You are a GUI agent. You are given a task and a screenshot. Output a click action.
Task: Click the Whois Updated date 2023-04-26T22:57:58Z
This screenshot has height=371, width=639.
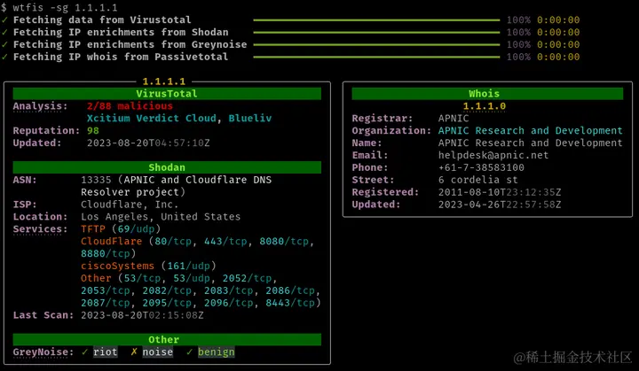[x=500, y=205]
